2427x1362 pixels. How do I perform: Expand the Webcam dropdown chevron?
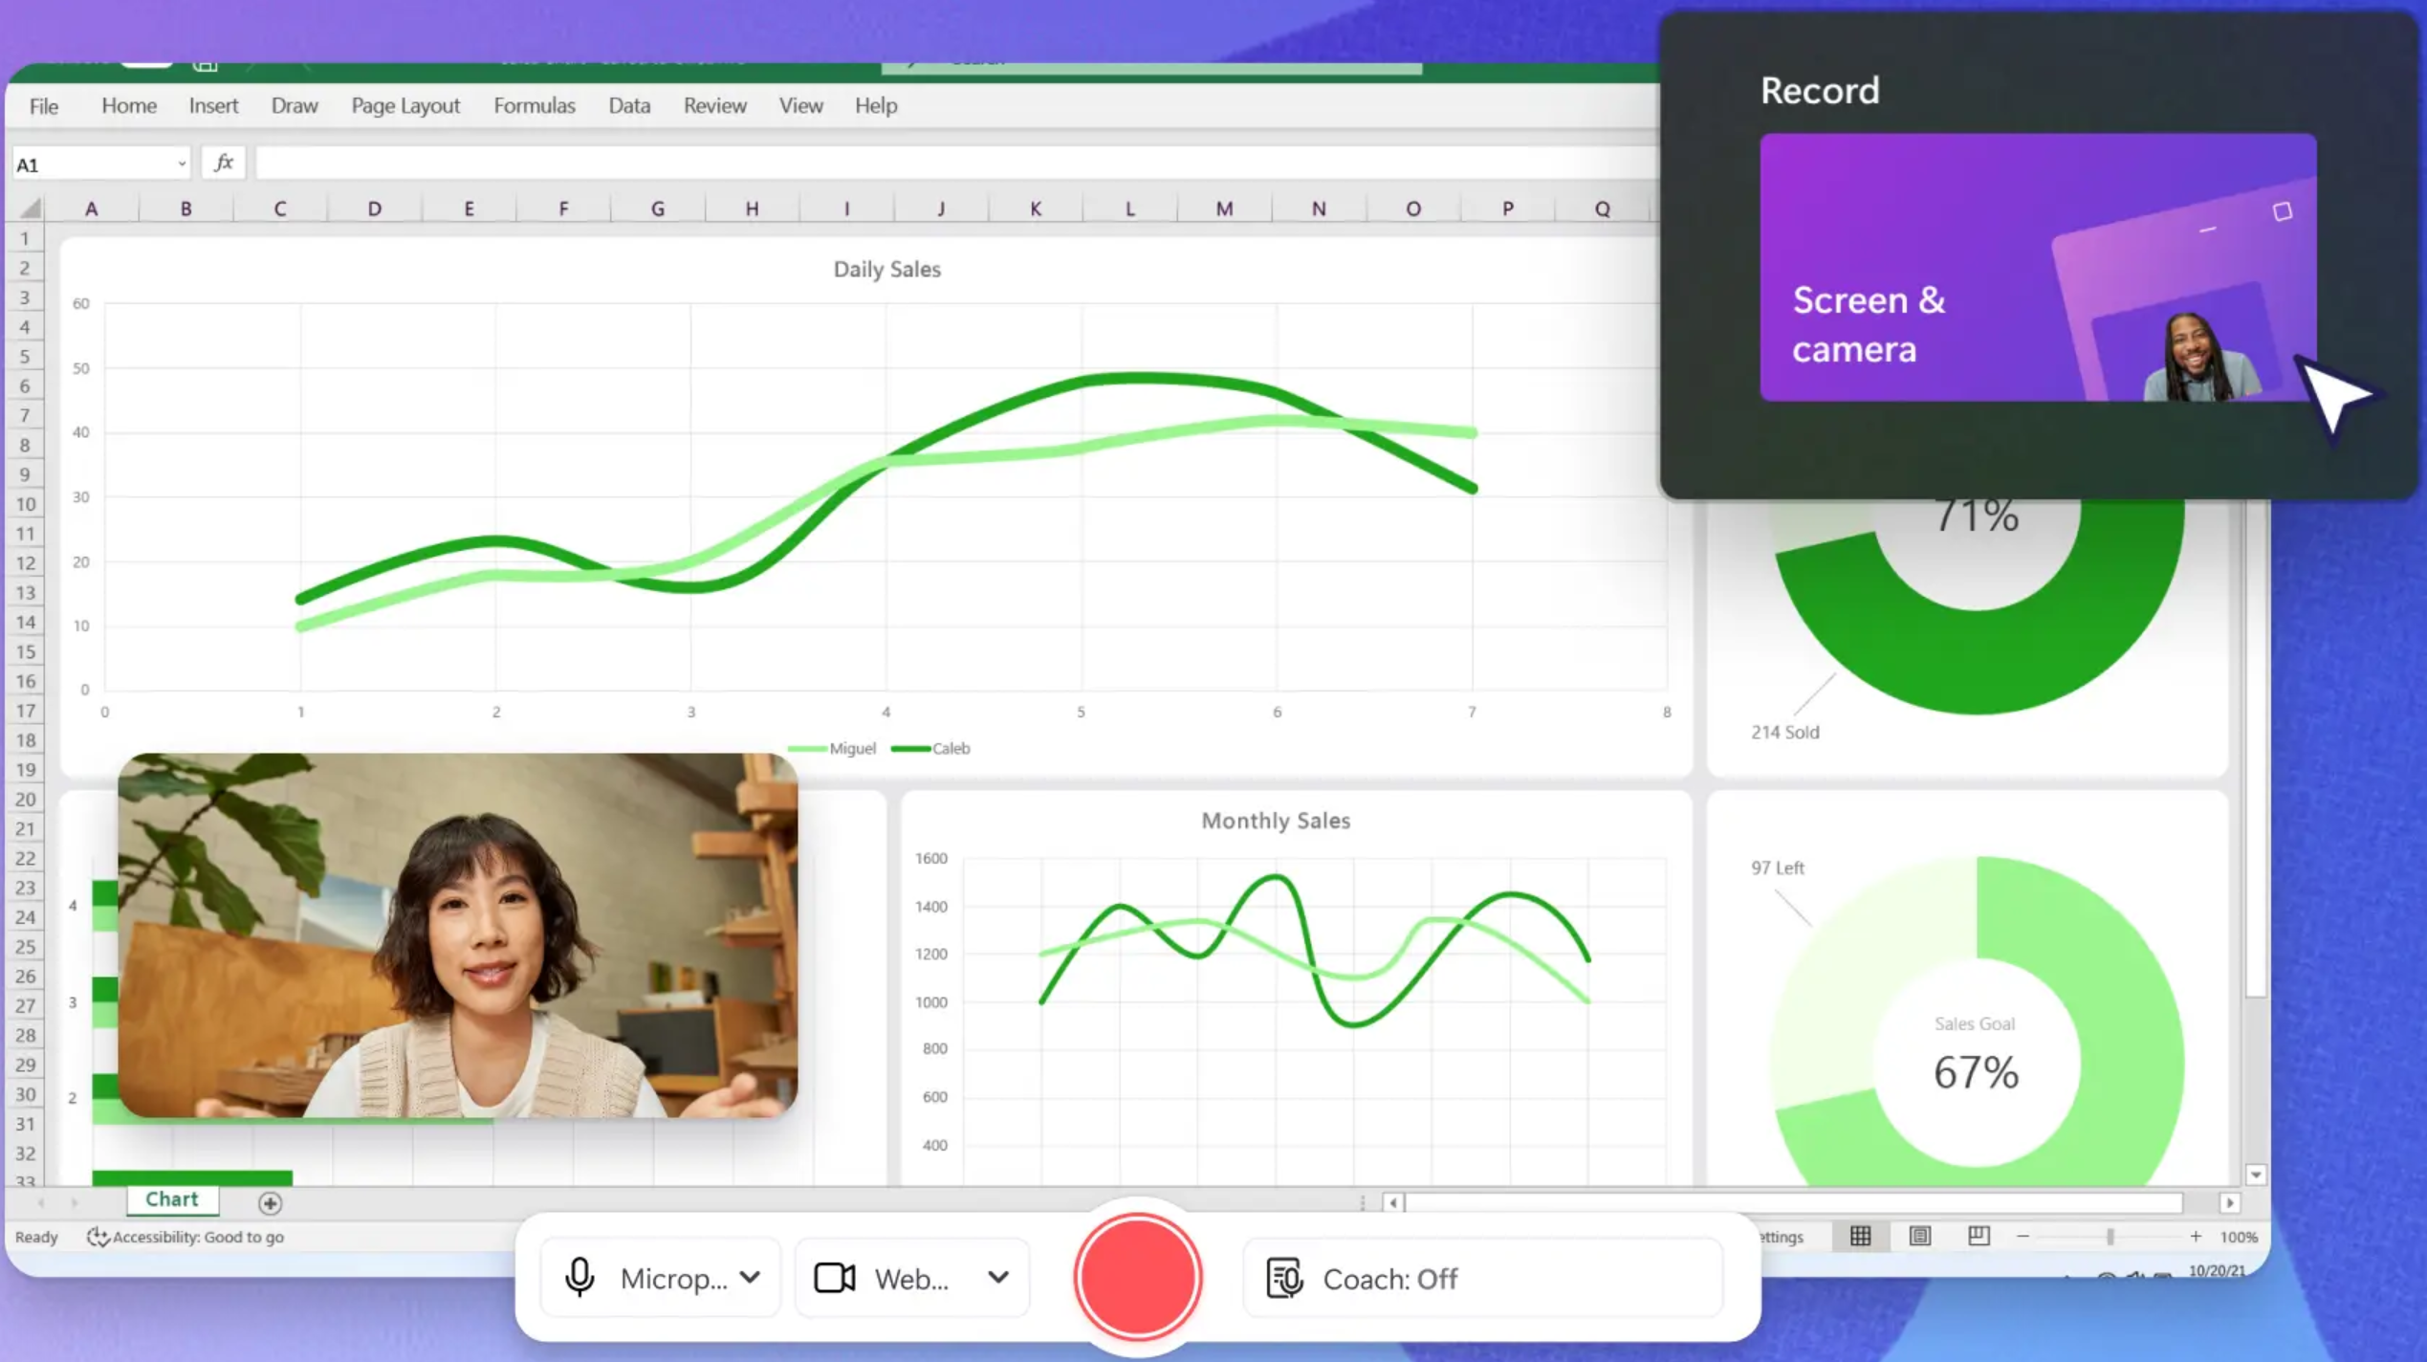(x=998, y=1278)
